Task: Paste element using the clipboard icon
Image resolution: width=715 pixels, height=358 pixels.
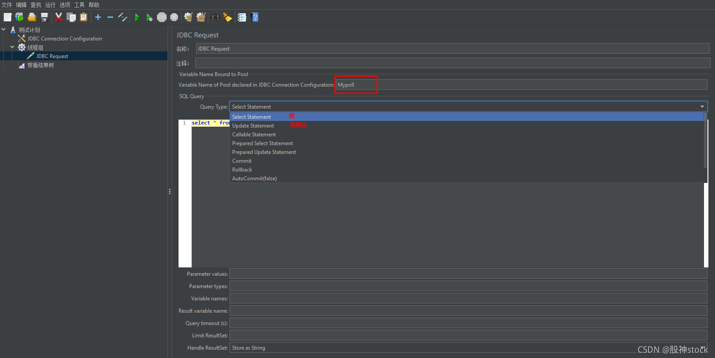Action: point(84,17)
